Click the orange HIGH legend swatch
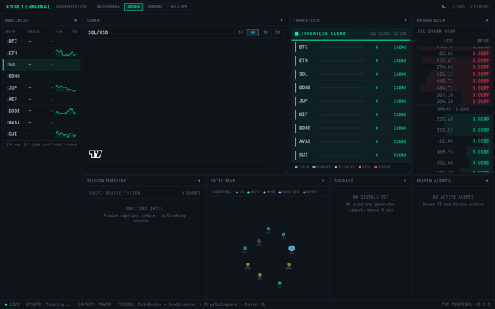This screenshot has height=309, width=495. tap(360, 168)
